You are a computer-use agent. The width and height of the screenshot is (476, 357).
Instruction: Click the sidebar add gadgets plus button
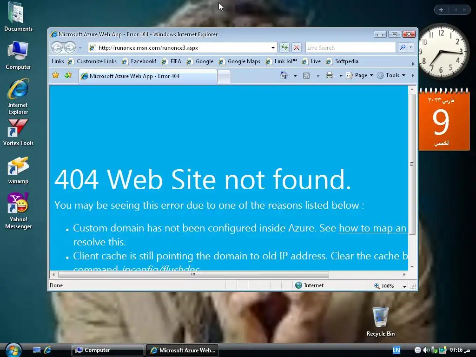click(441, 10)
